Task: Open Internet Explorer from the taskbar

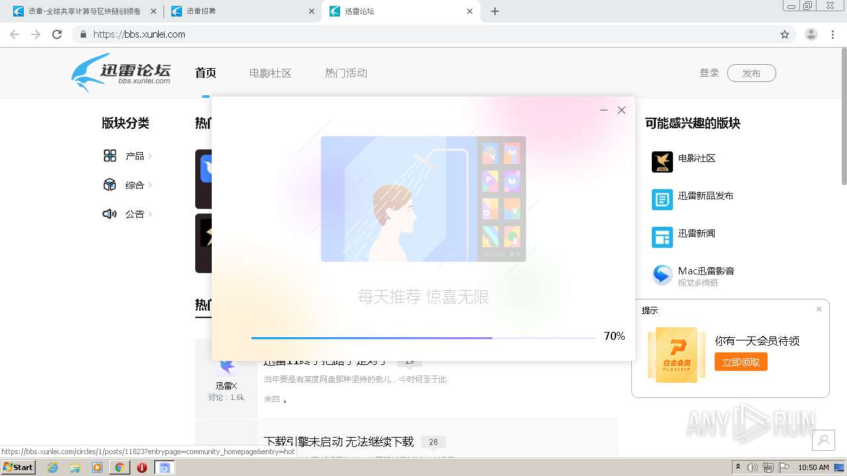Action: [x=52, y=467]
